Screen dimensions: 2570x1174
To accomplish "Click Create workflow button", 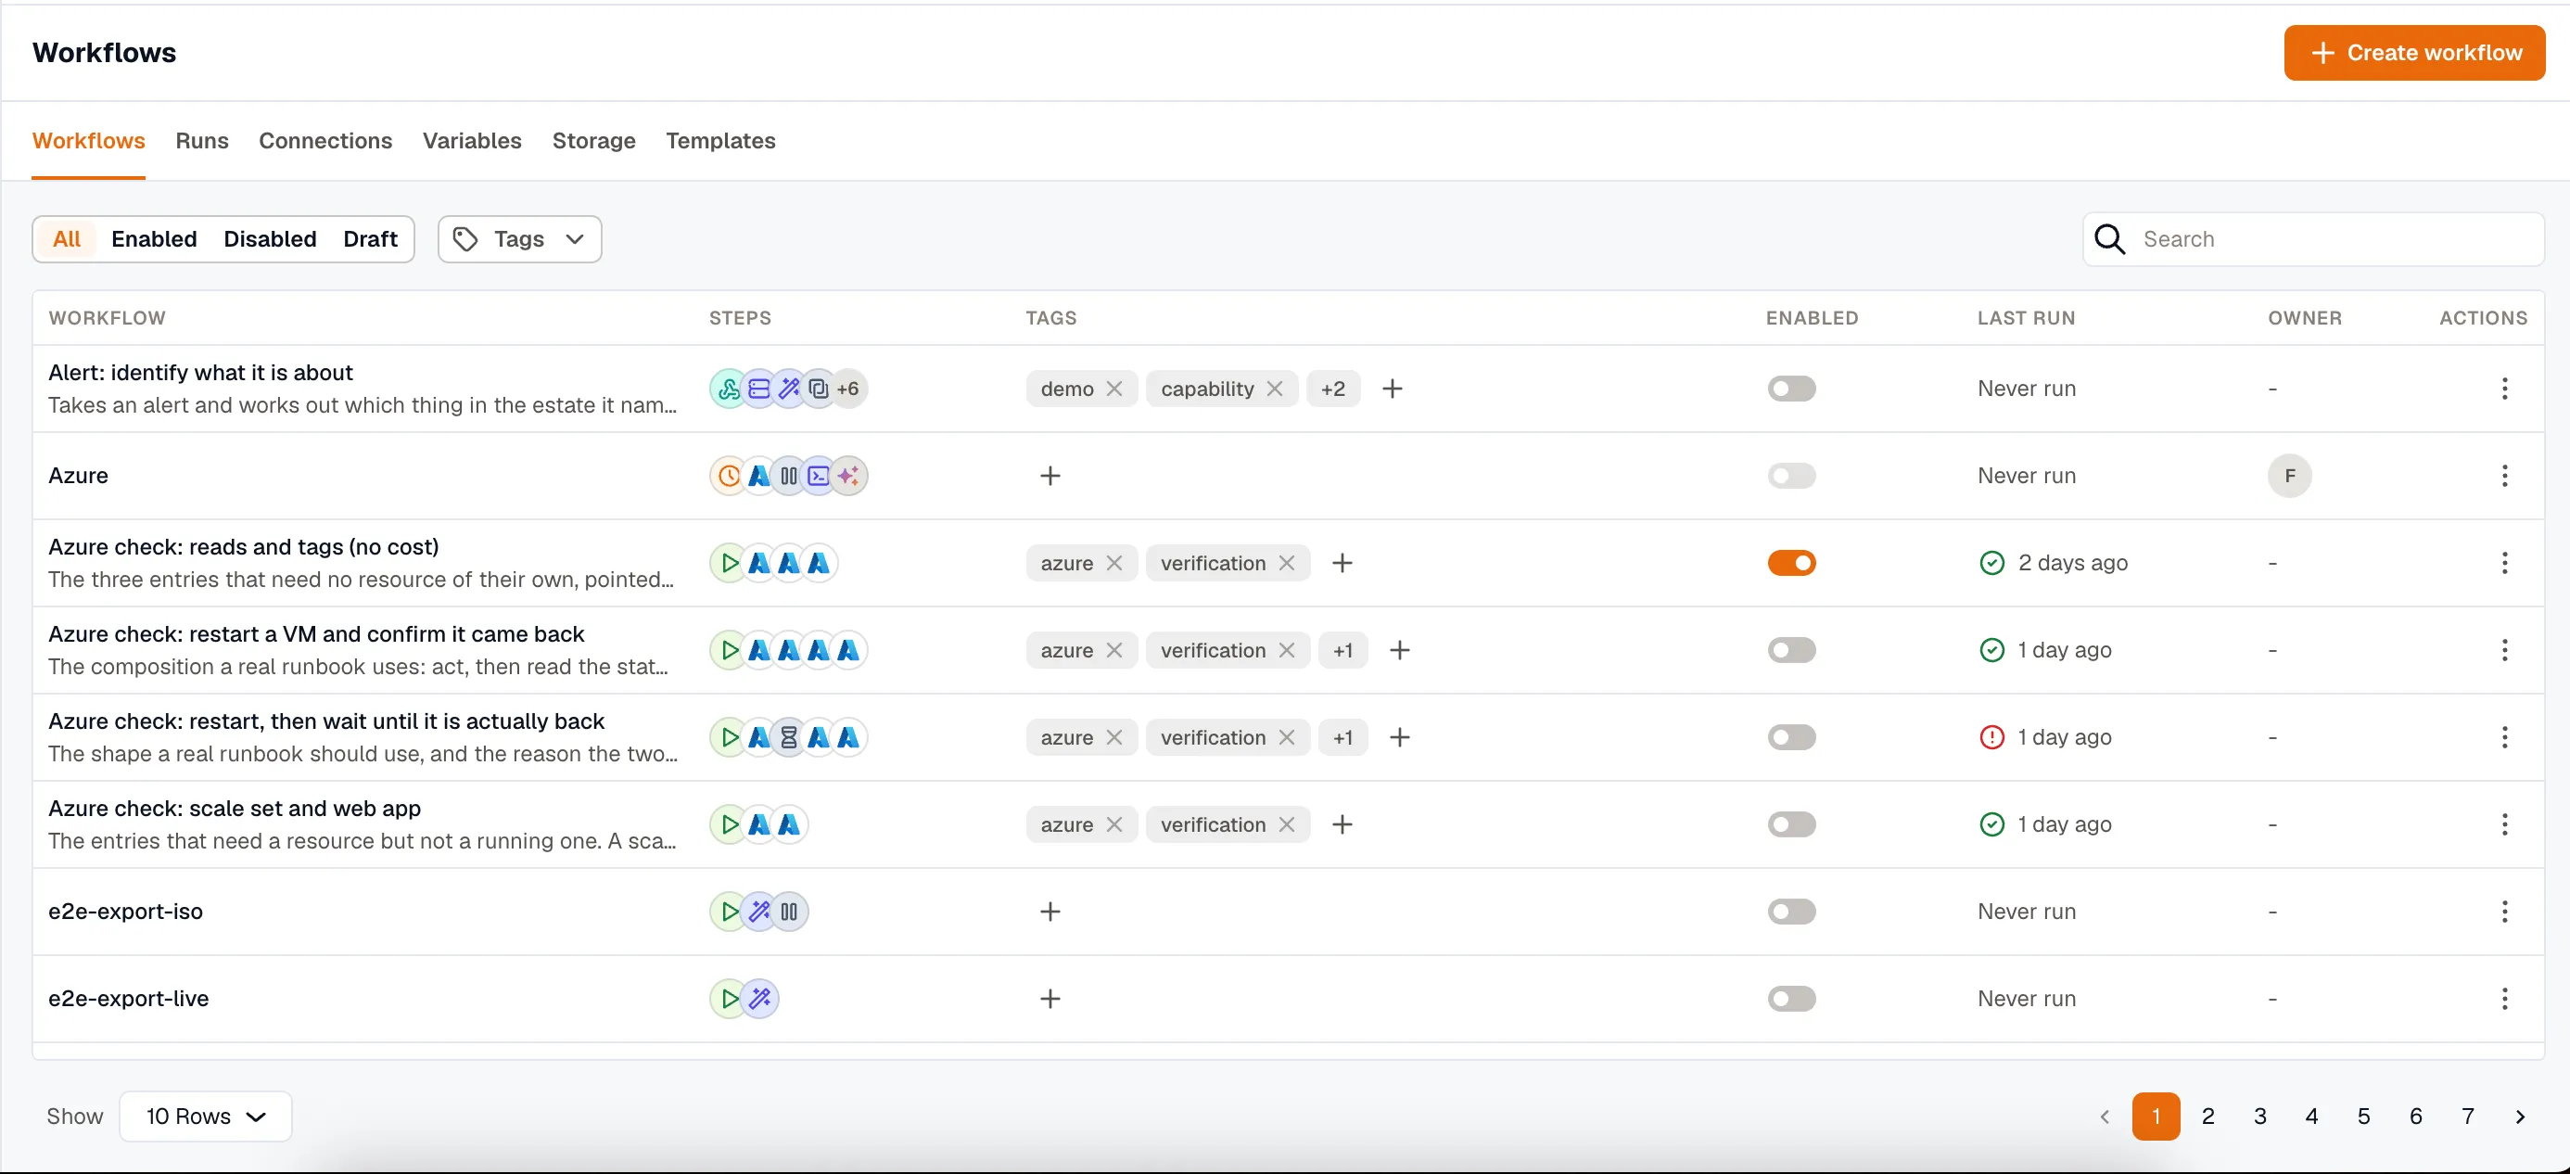I will pos(2414,53).
